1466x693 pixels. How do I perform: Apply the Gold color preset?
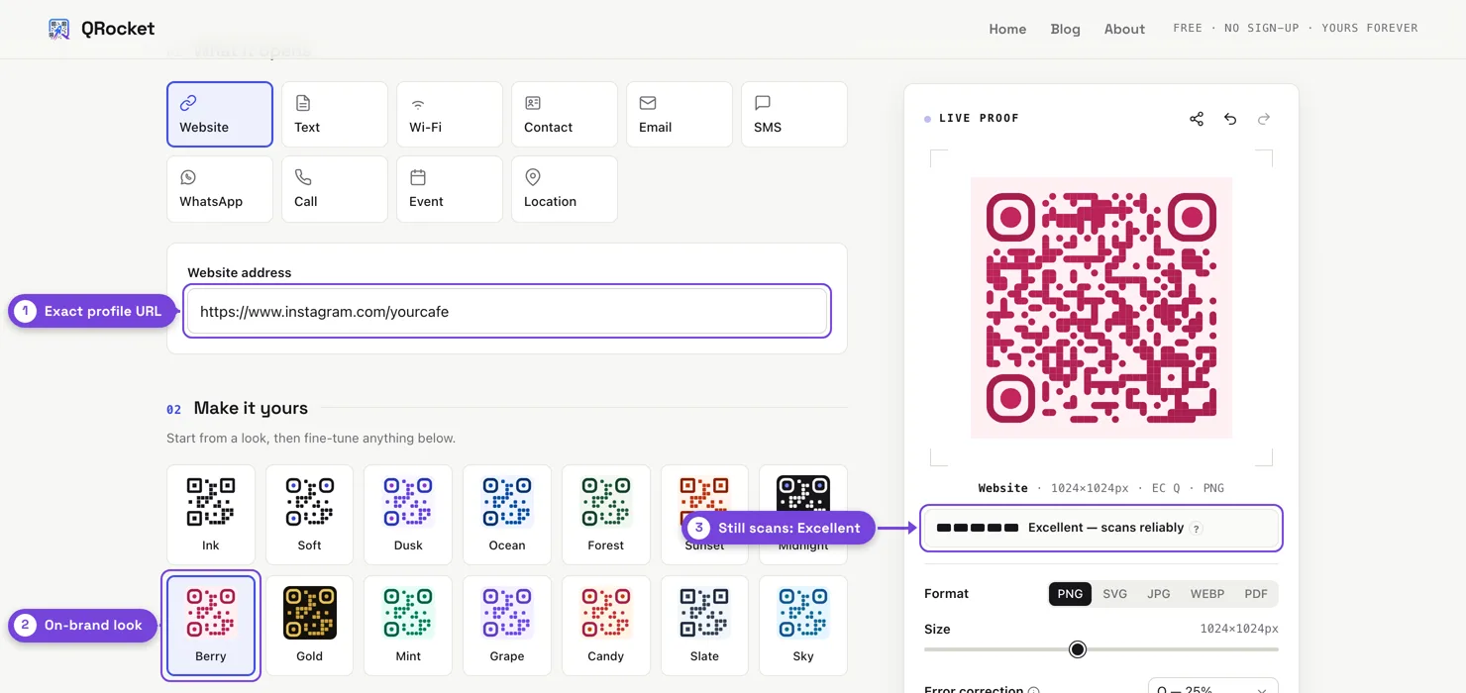(310, 626)
